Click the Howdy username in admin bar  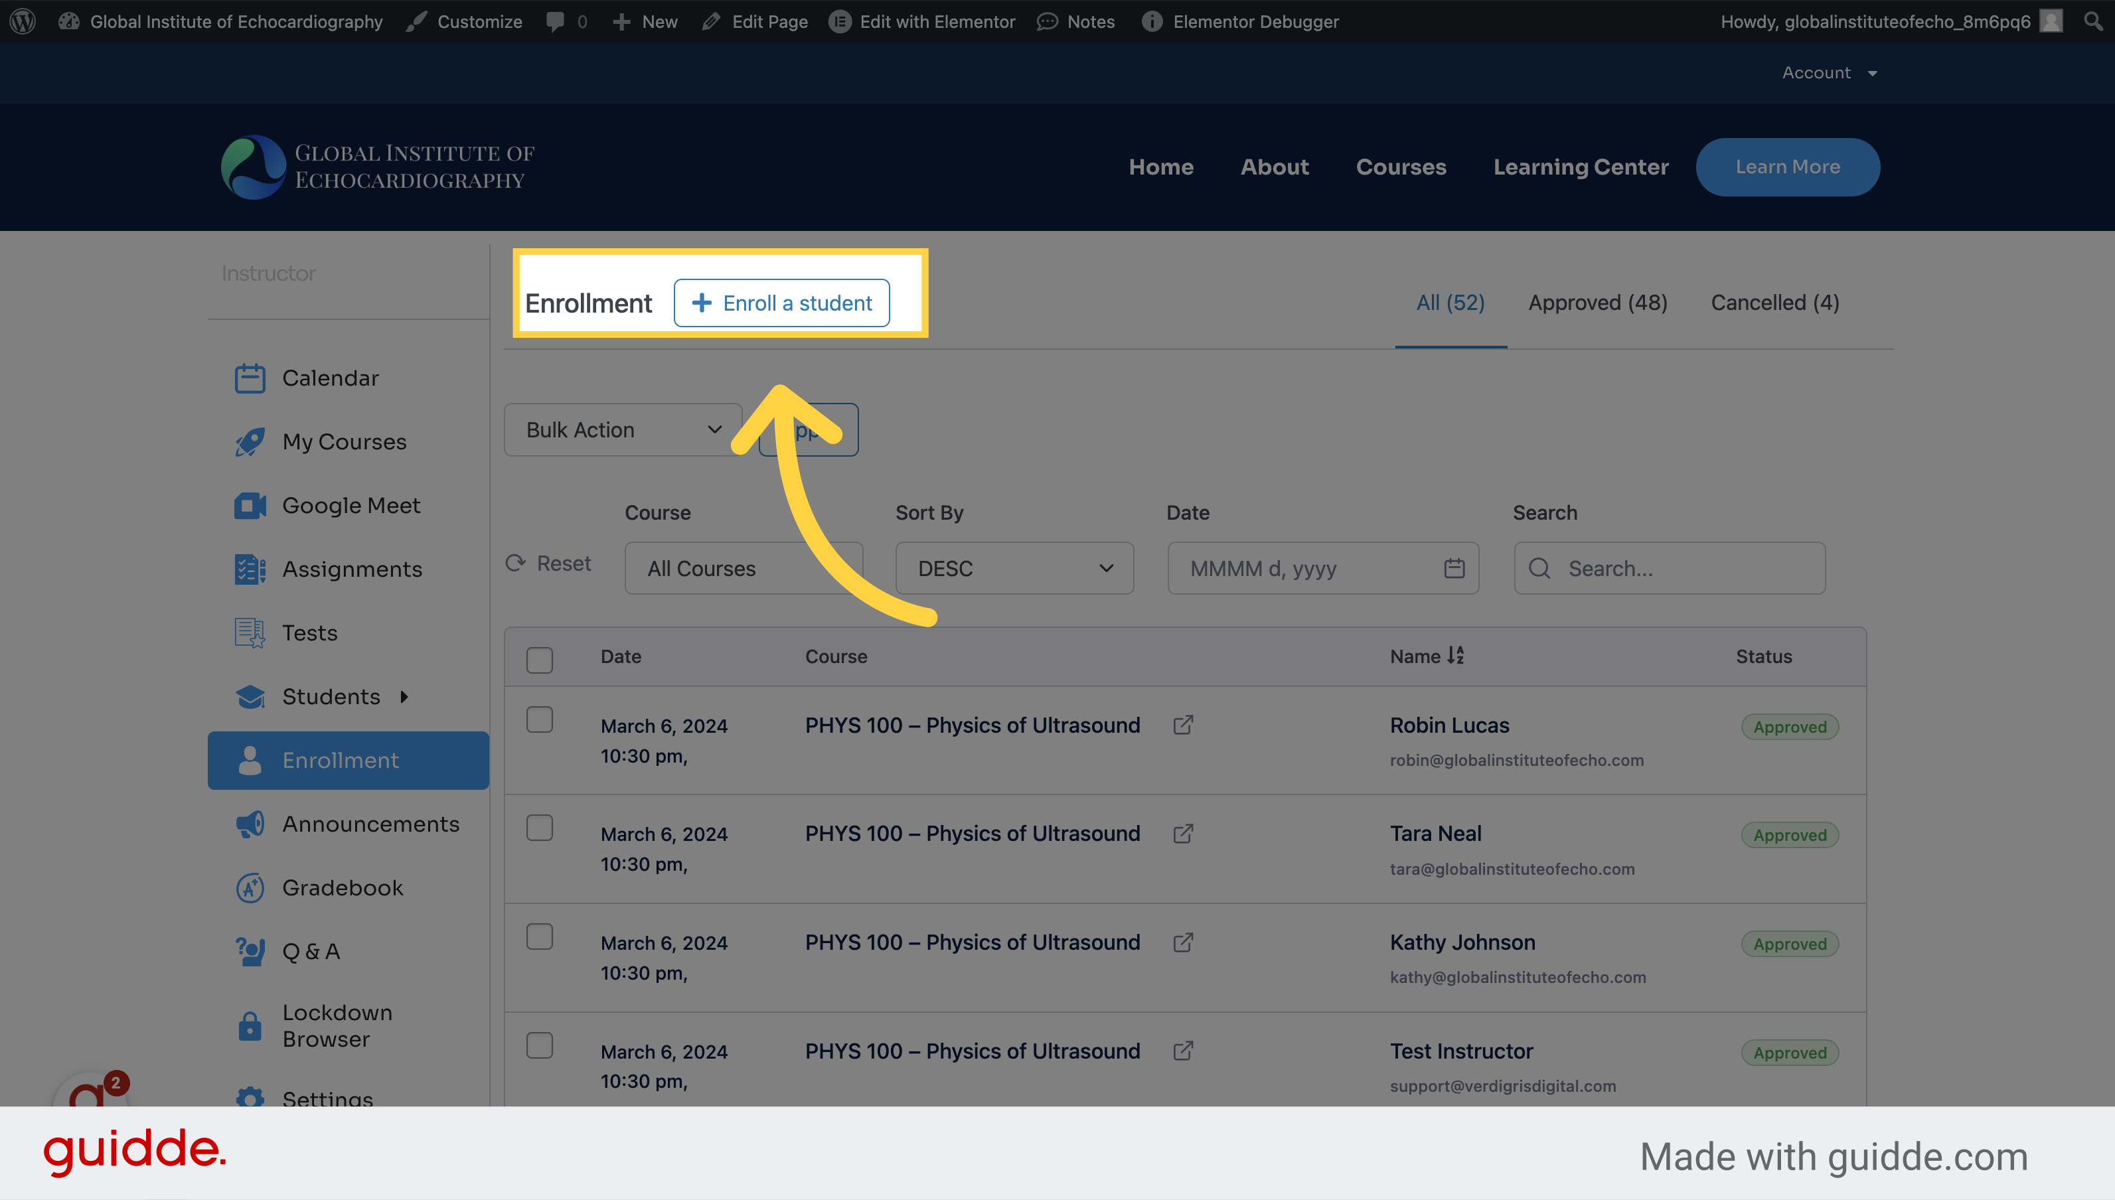click(1875, 21)
